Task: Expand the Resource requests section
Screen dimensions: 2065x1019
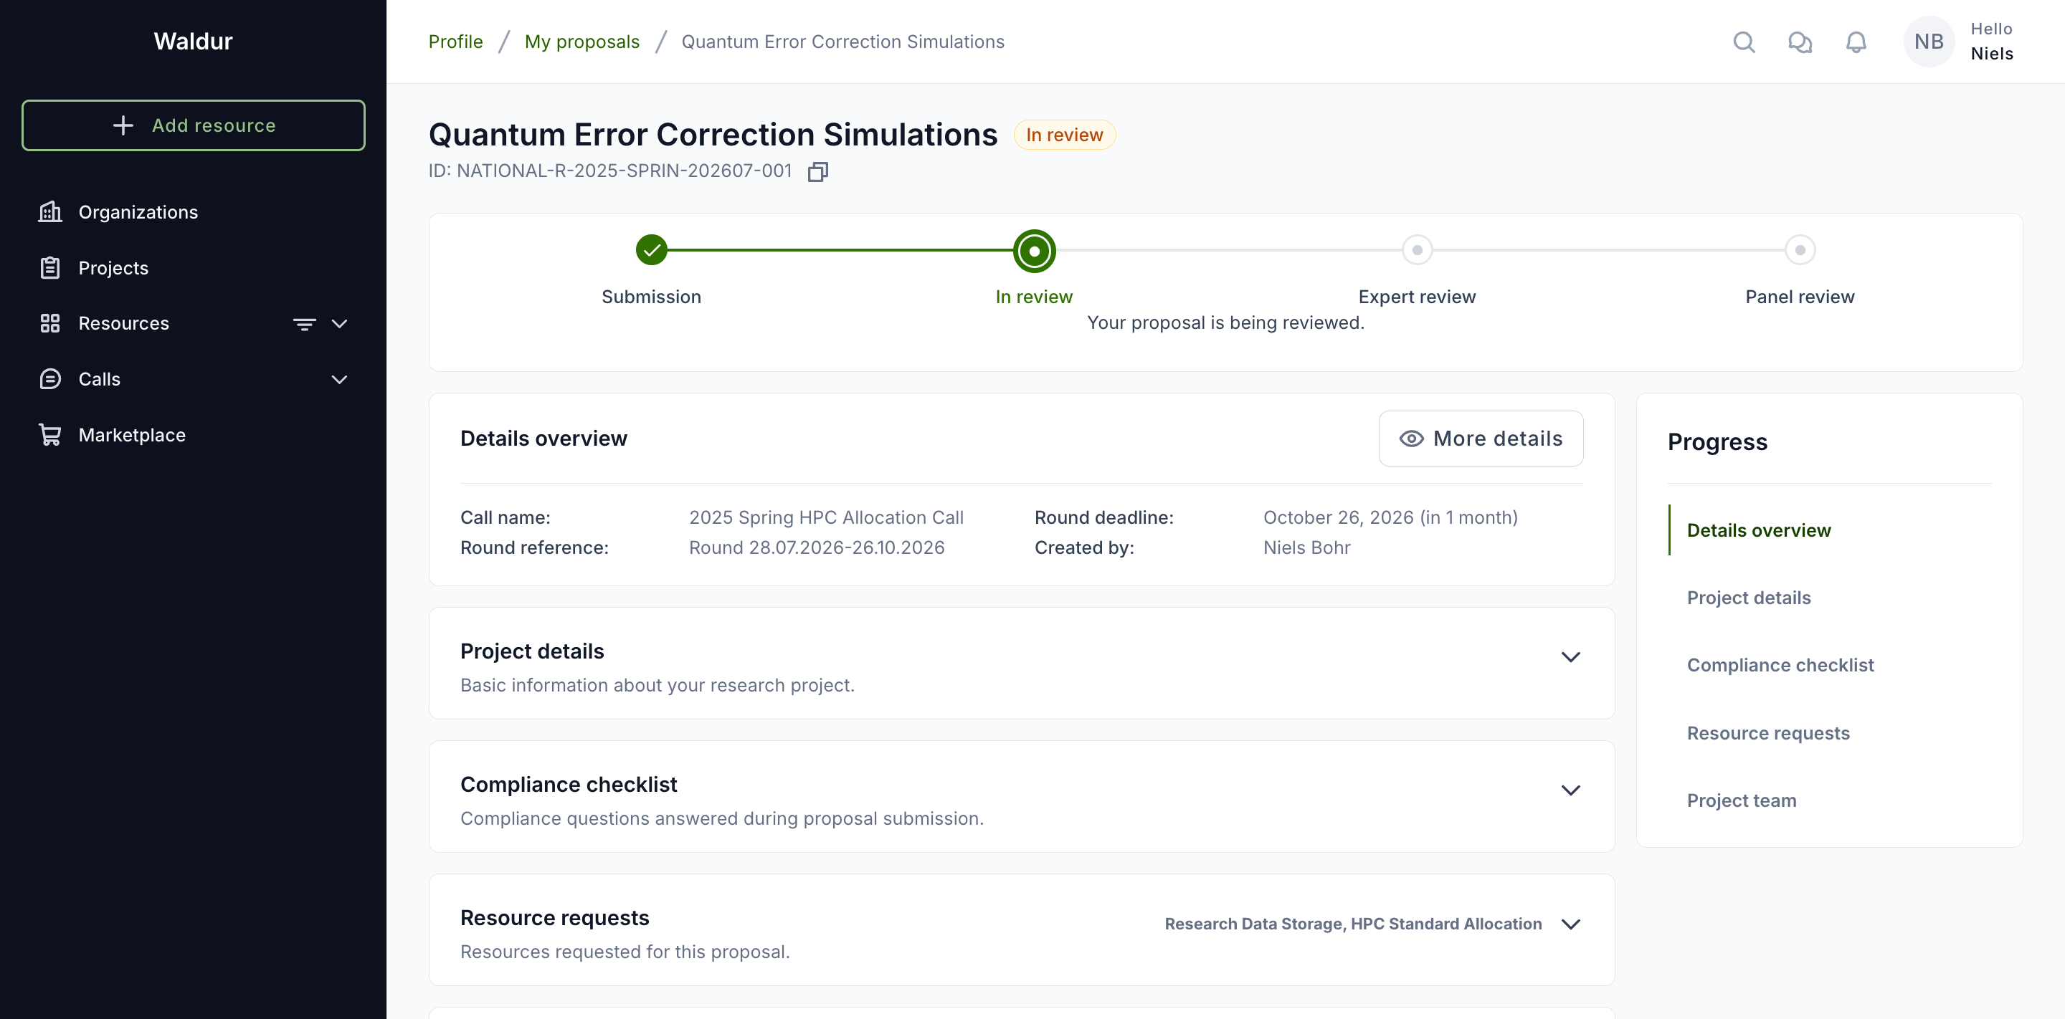Action: [x=1570, y=924]
